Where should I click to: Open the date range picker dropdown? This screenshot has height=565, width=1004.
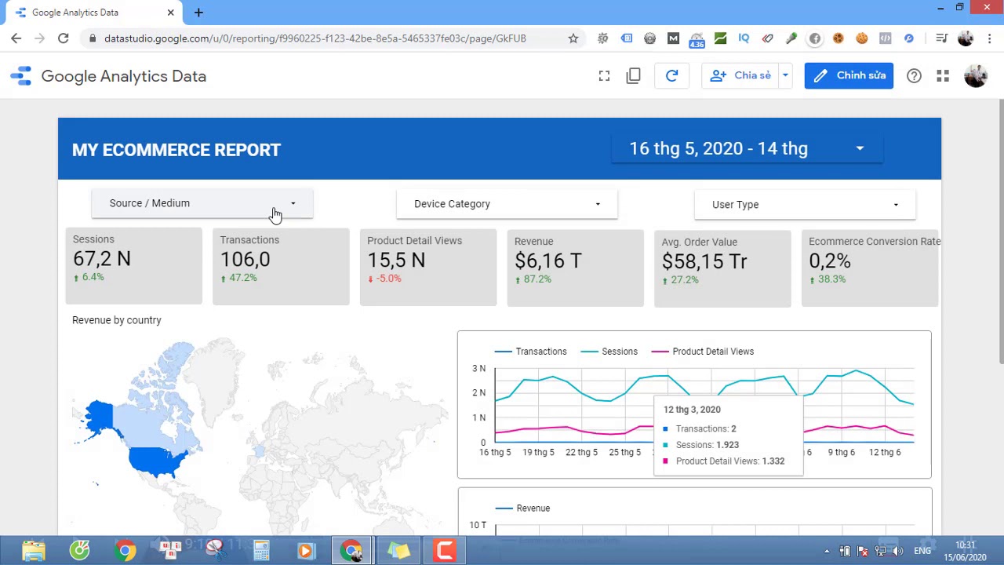pyautogui.click(x=748, y=148)
